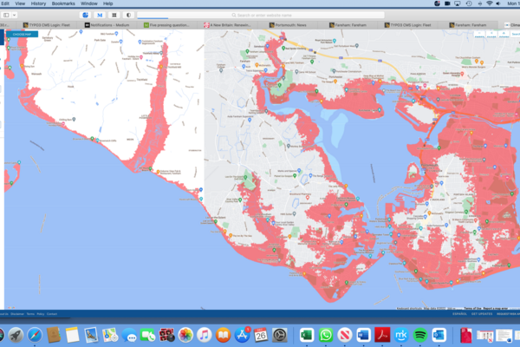Open System Preferences from the Dock
Viewport: 520px width, 347px height.
click(280, 335)
